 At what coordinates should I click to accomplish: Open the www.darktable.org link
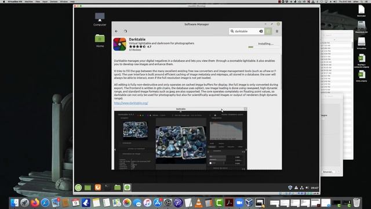131,103
